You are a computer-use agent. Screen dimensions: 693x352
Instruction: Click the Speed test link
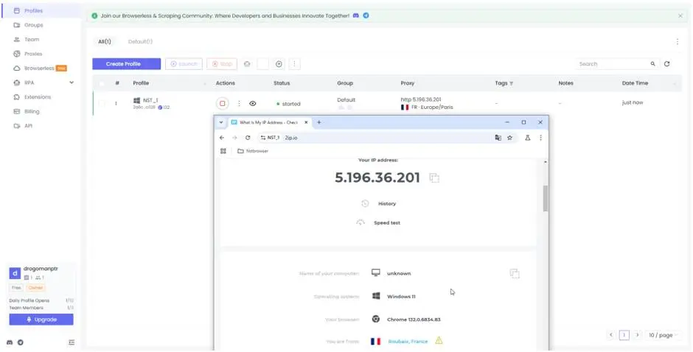pyautogui.click(x=387, y=223)
